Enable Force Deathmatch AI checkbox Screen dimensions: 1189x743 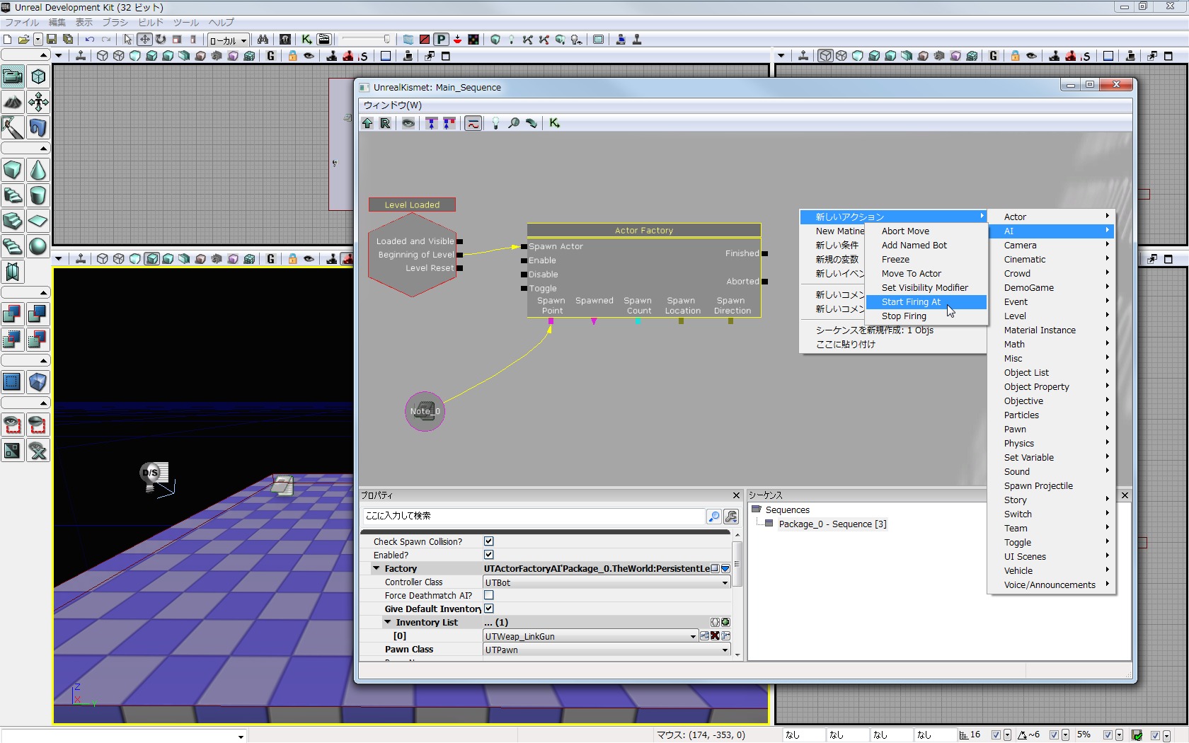(x=488, y=595)
